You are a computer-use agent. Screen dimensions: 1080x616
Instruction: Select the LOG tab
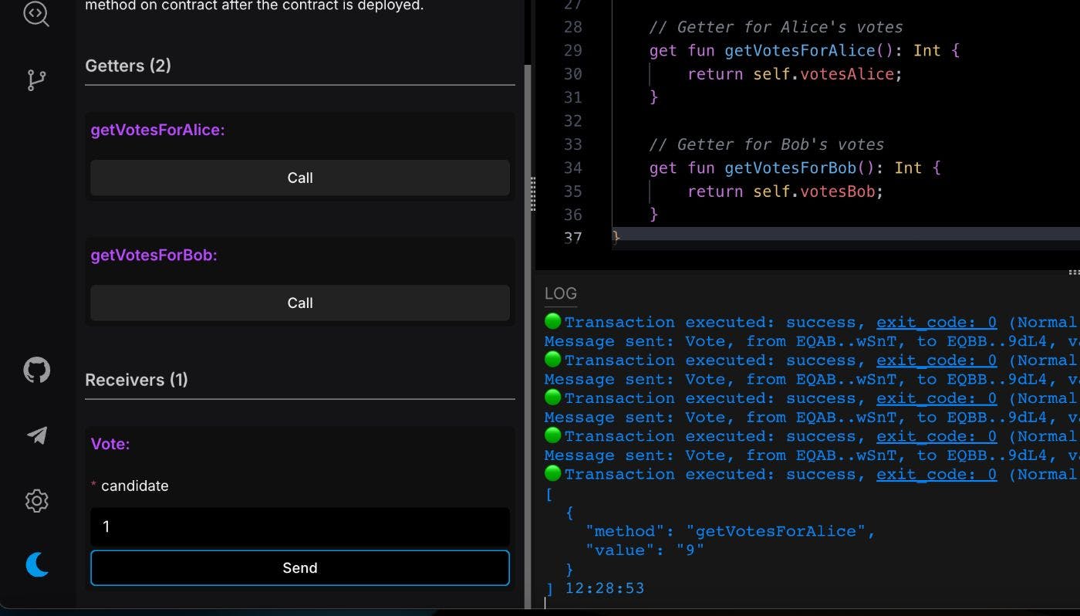pos(560,293)
